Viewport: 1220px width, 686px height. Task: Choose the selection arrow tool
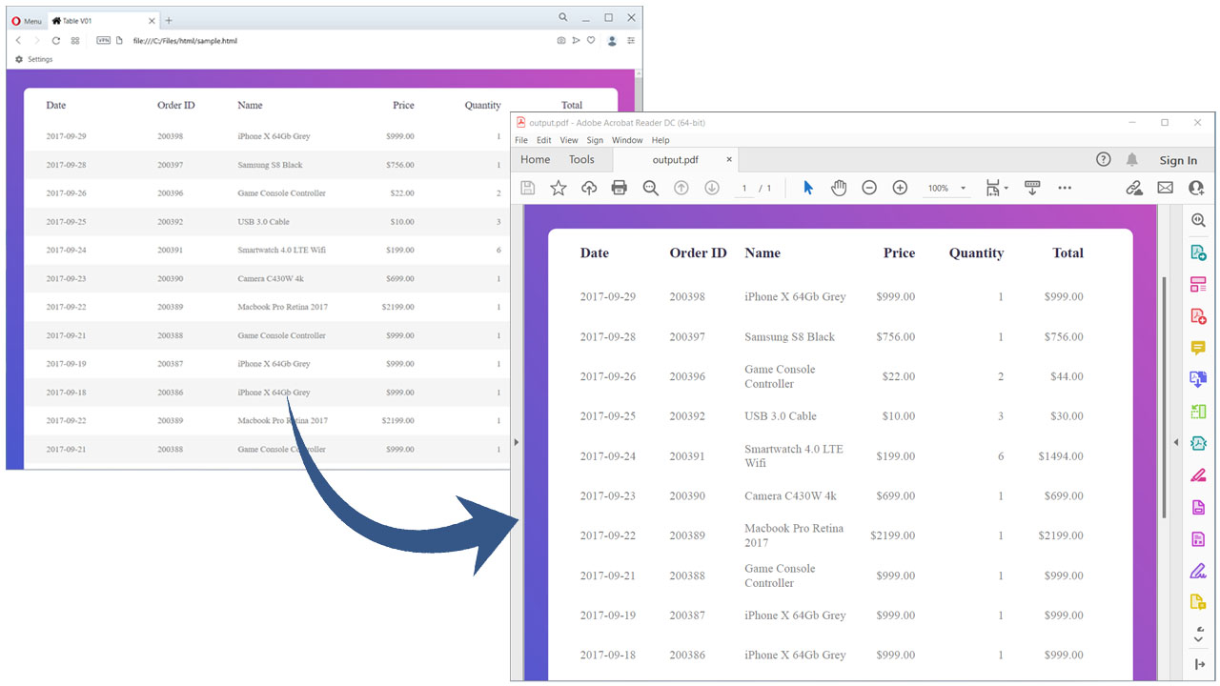808,188
